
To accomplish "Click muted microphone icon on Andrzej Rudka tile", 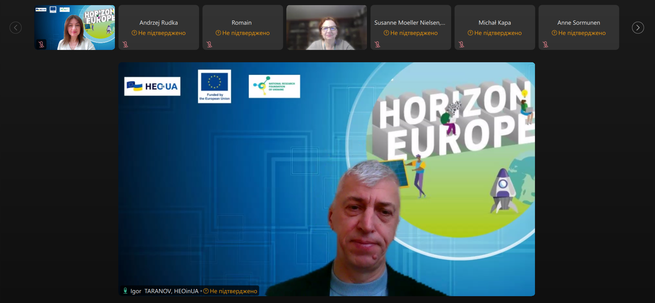I will (126, 44).
